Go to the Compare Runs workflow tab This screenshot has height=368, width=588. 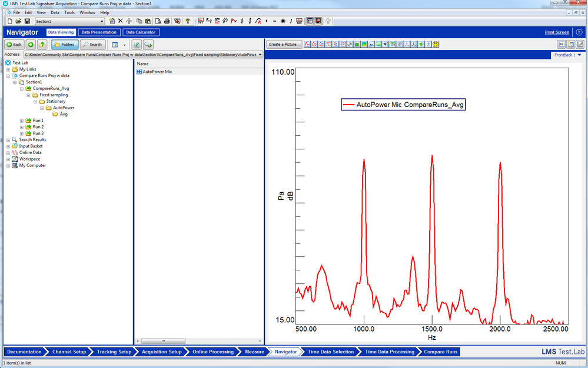441,352
